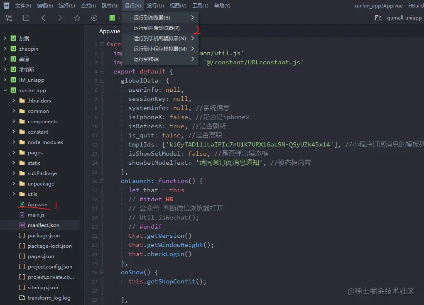Choose 运行到终端 submenu
Image resolution: width=424 pixels, height=305 pixels.
coord(161,59)
